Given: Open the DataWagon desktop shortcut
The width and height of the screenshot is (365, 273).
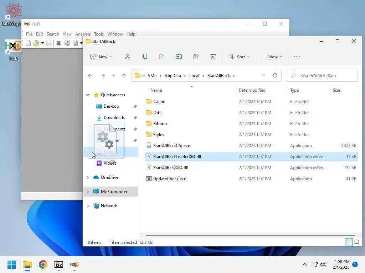Looking at the screenshot, I should click(13, 14).
